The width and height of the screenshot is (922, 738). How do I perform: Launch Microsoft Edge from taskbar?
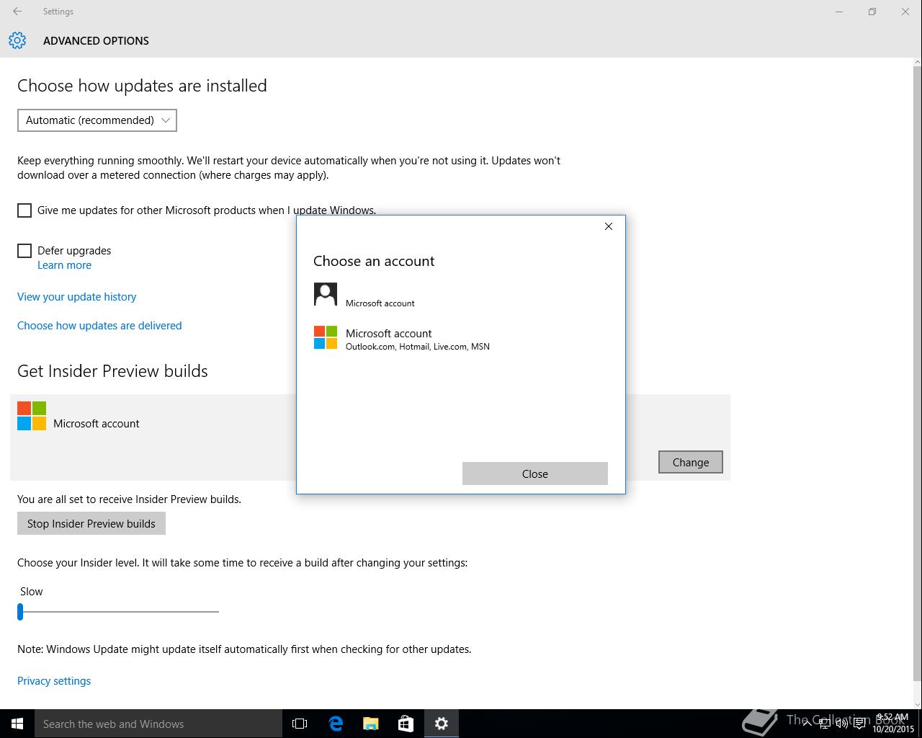coord(336,724)
